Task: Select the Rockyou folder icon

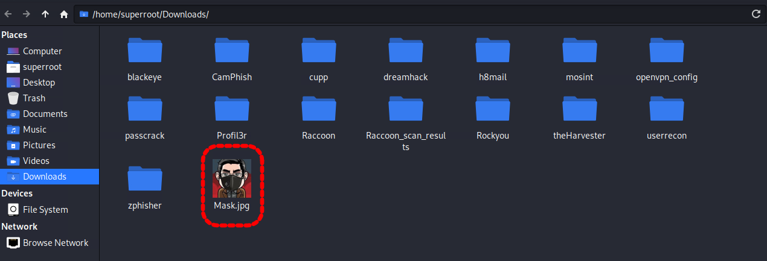Action: pyautogui.click(x=493, y=109)
